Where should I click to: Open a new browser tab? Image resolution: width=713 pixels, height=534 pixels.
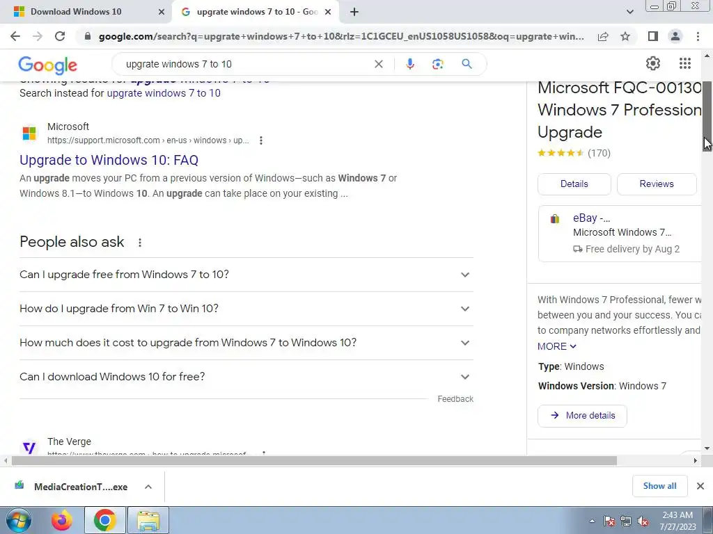[x=354, y=12]
